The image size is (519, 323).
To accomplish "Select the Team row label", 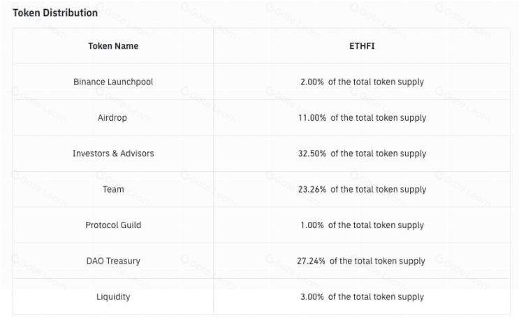I will click(113, 189).
